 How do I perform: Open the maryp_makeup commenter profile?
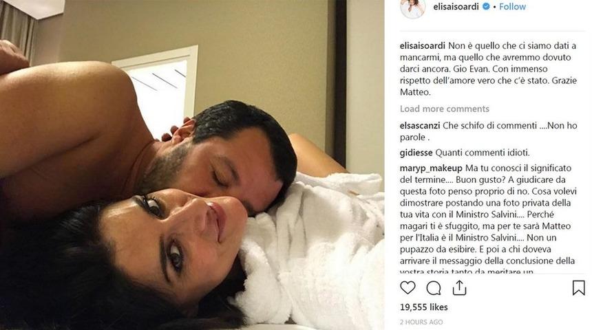431,168
